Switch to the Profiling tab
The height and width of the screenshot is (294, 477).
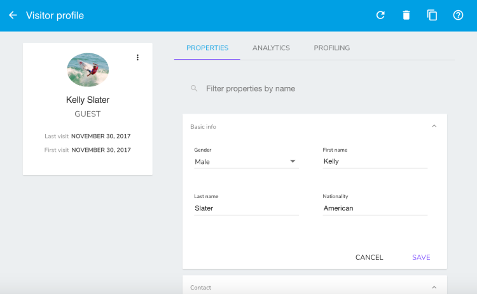pyautogui.click(x=332, y=48)
